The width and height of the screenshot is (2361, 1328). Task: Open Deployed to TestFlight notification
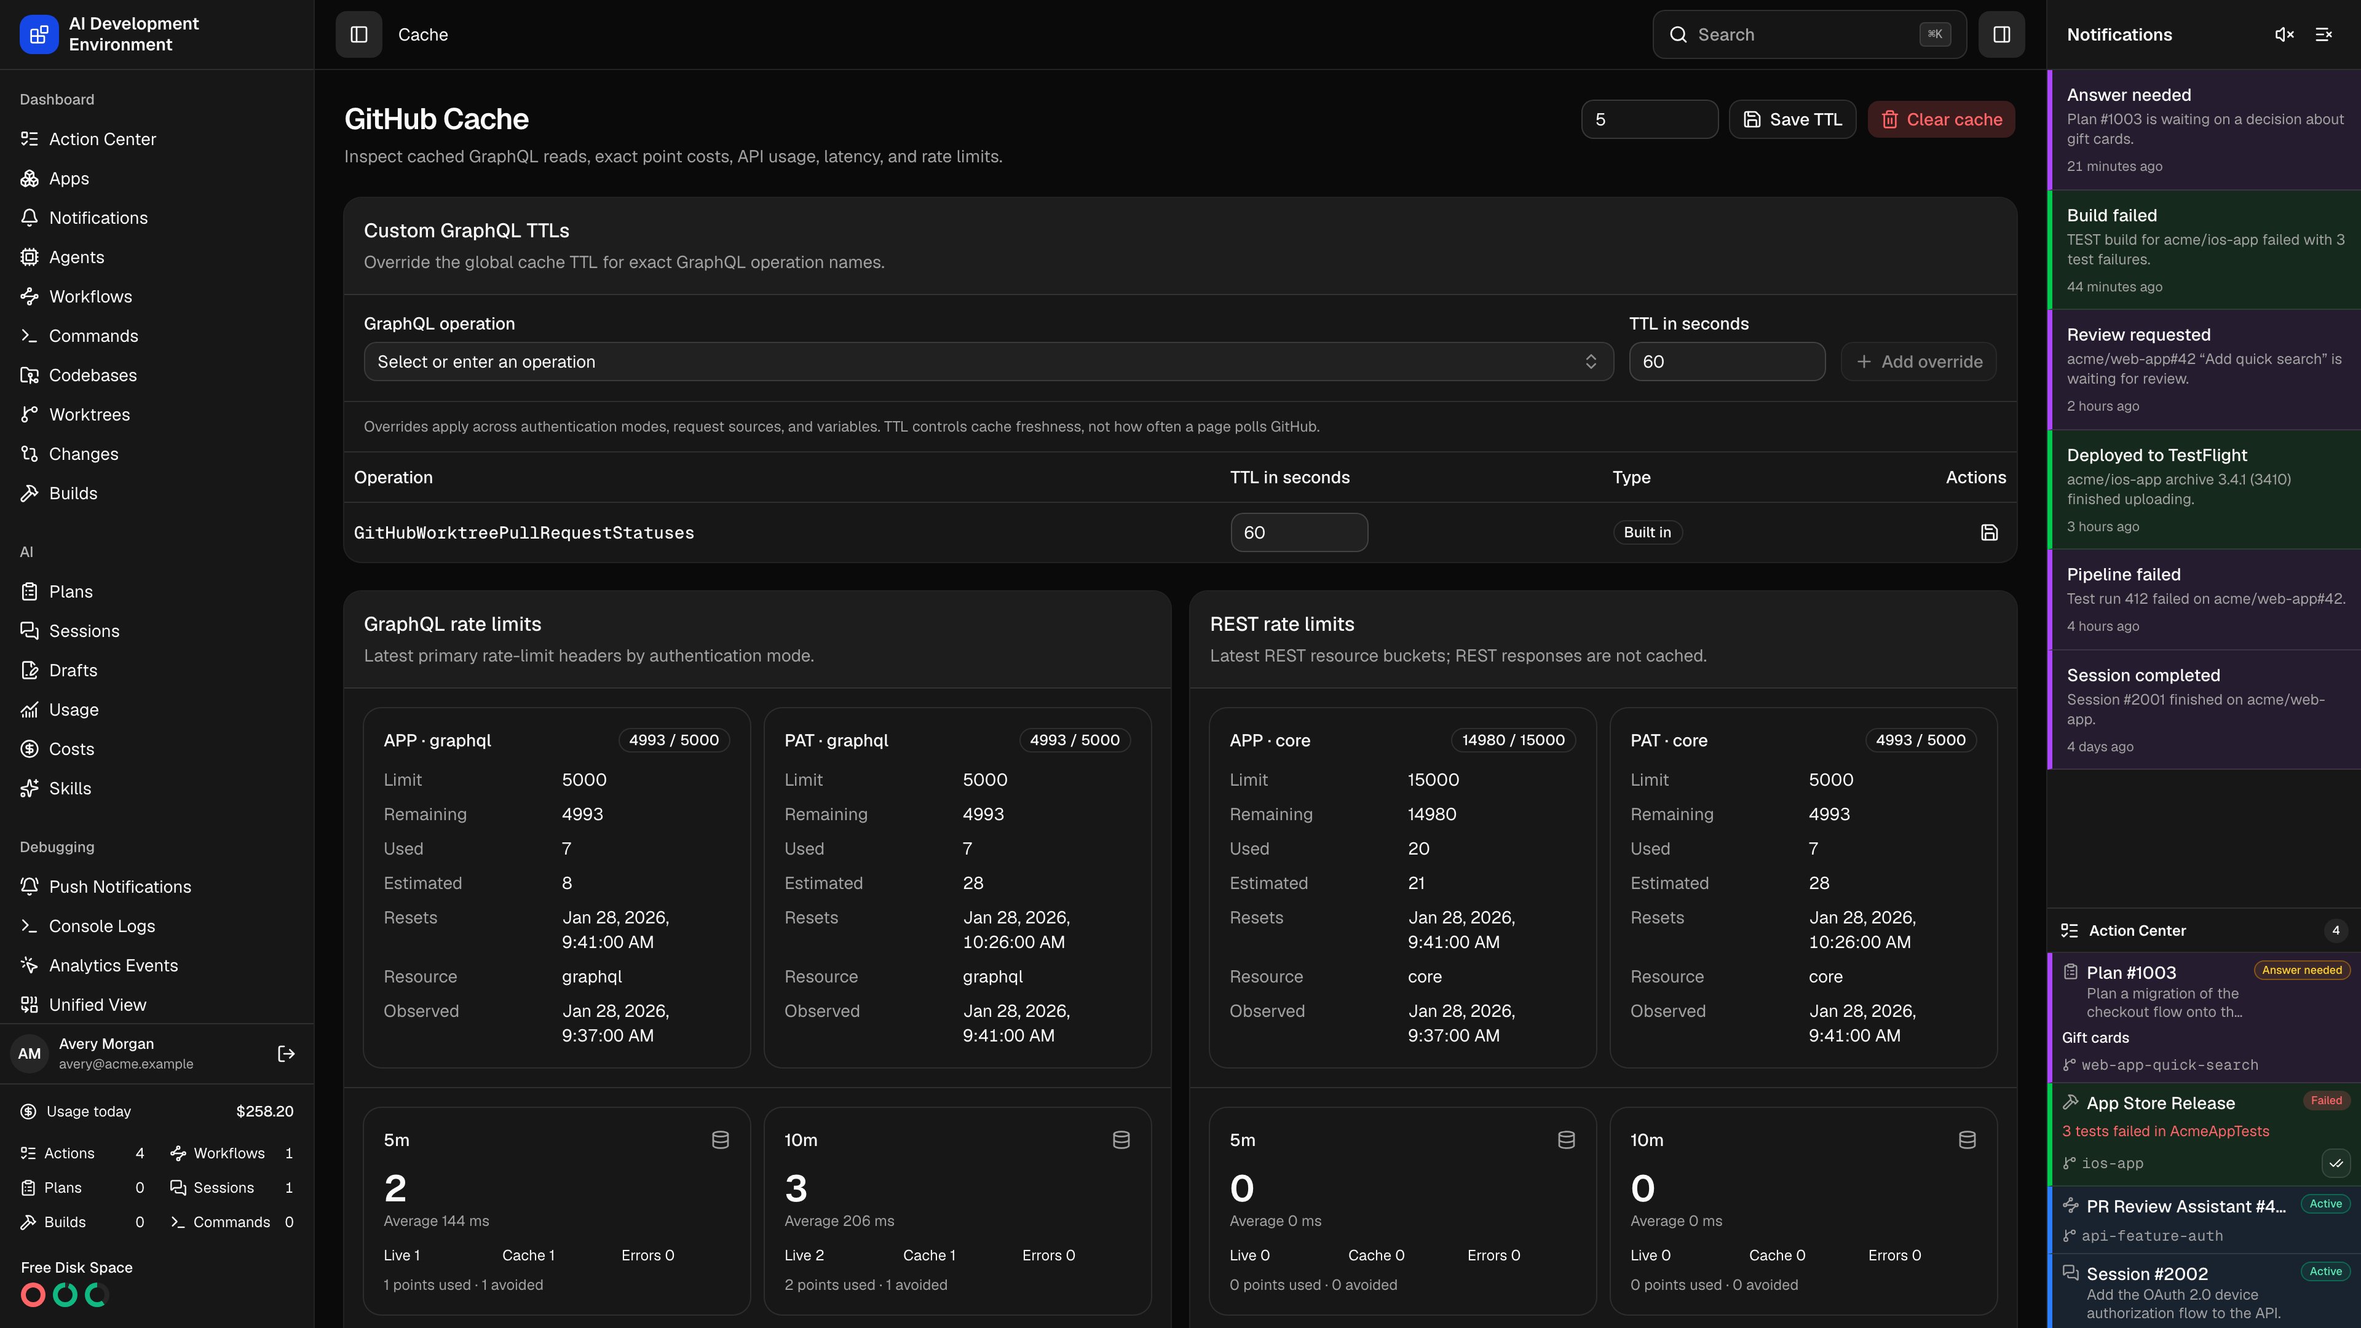pyautogui.click(x=2204, y=491)
